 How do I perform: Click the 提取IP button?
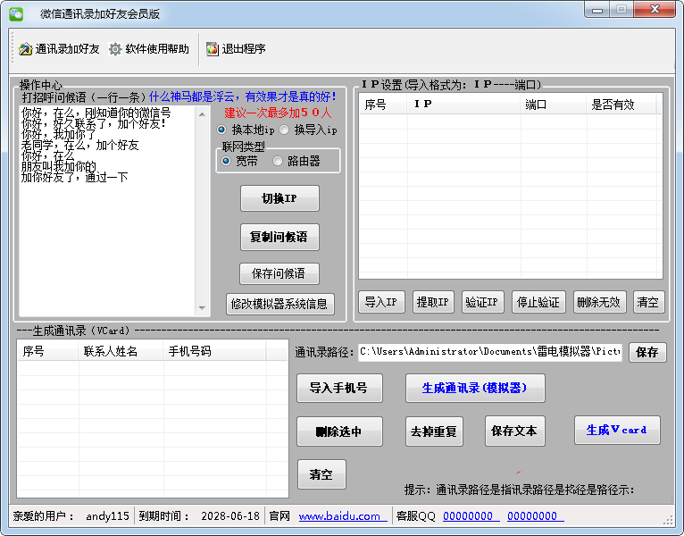(x=433, y=302)
